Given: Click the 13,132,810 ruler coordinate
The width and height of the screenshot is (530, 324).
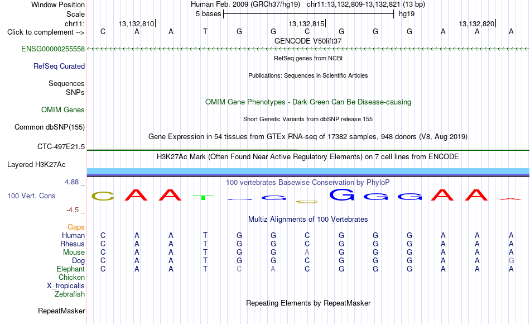Looking at the screenshot, I should [136, 23].
